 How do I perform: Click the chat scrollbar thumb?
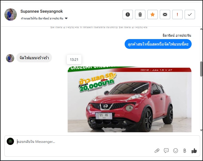pos(201,69)
